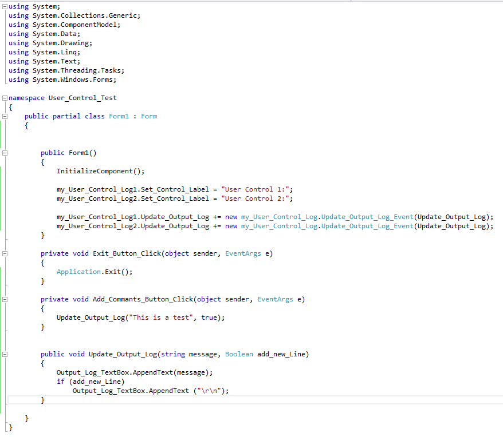Image resolution: width=503 pixels, height=437 pixels.
Task: Collapse the namespace User_Control_Test block
Action: [5, 98]
